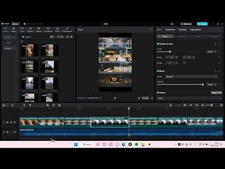Open the Audio panel icon
225x169 pixels.
coord(14,29)
